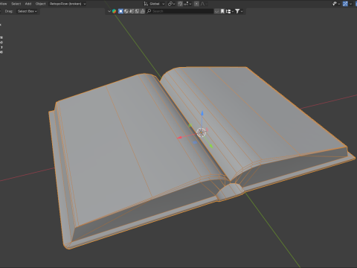Open the pivot point dropdown

[x=171, y=4]
